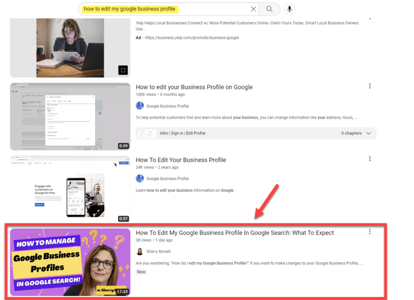
Task: Clear the search query with the X icon
Action: point(253,9)
